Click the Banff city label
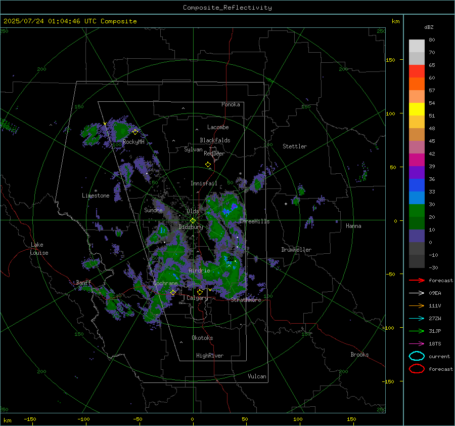Image resolution: width=455 pixels, height=426 pixels. tap(83, 283)
